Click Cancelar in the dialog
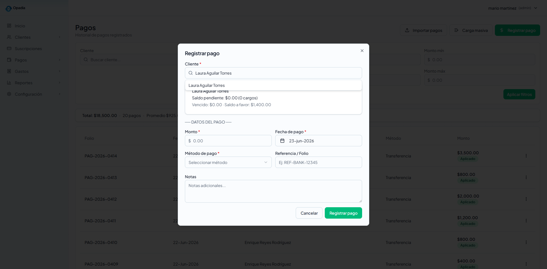This screenshot has height=269, width=547. point(309,213)
